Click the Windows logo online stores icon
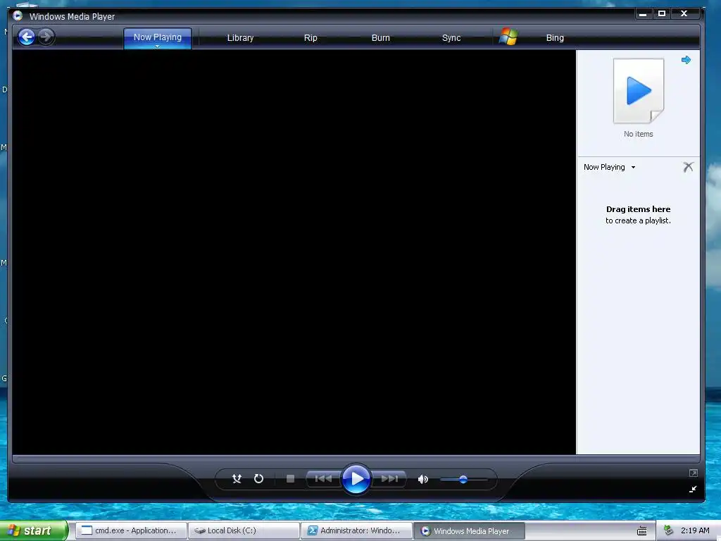The image size is (721, 541). click(x=508, y=37)
